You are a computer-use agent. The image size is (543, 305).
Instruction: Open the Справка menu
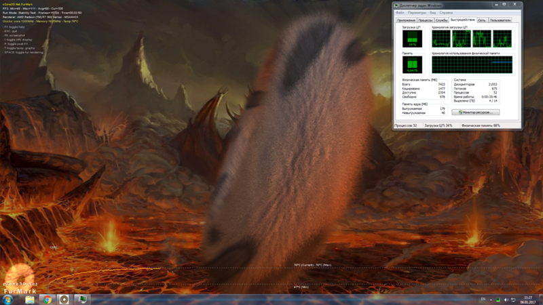coord(446,12)
